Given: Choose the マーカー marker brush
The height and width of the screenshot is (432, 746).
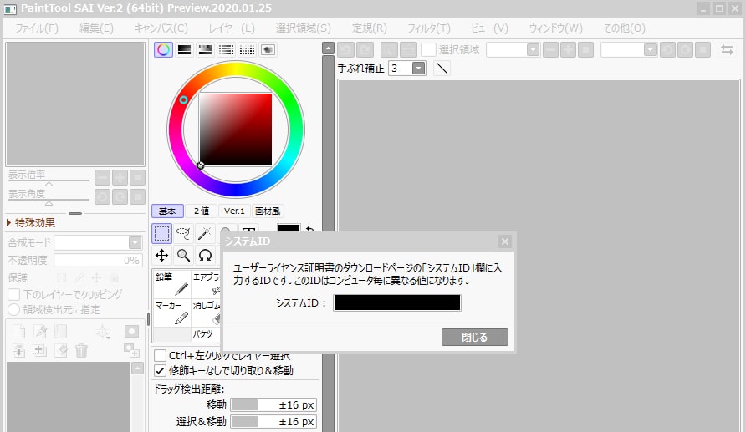Looking at the screenshot, I should pyautogui.click(x=171, y=313).
